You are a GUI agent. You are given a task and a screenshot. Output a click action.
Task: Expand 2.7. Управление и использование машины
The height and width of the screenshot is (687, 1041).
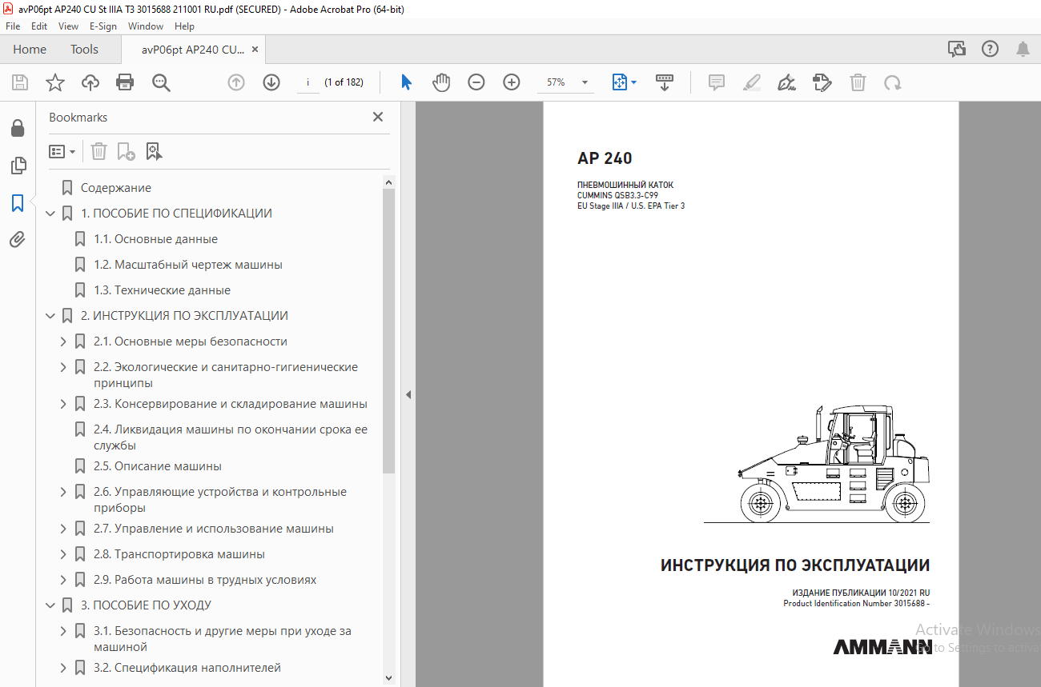point(64,529)
